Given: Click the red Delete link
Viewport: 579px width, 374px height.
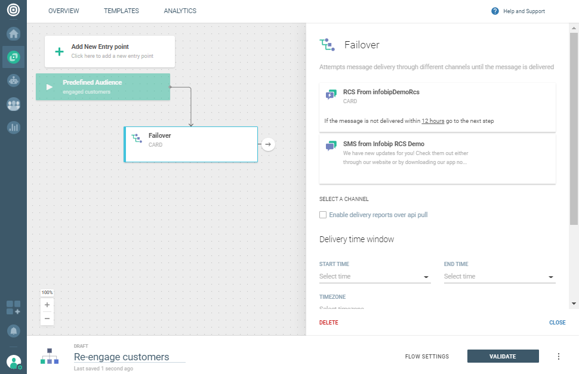Looking at the screenshot, I should click(328, 323).
